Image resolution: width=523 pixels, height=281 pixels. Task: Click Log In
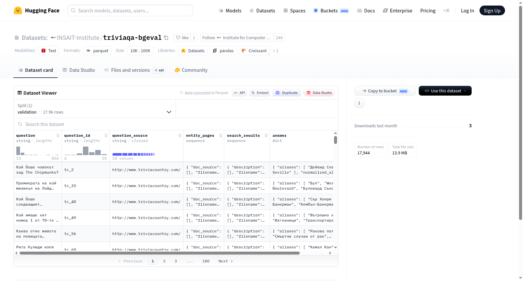467,11
